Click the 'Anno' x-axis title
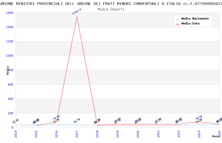Screen dimensions: 222x143 pyautogui.click(x=215, y=136)
